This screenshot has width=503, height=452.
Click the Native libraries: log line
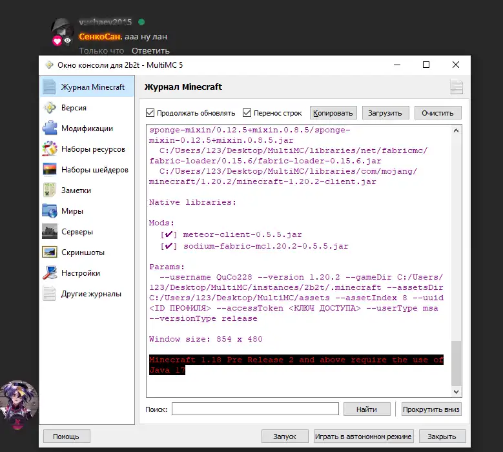(x=192, y=202)
